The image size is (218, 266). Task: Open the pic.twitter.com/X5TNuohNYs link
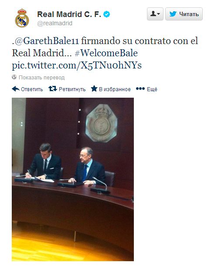(x=77, y=65)
